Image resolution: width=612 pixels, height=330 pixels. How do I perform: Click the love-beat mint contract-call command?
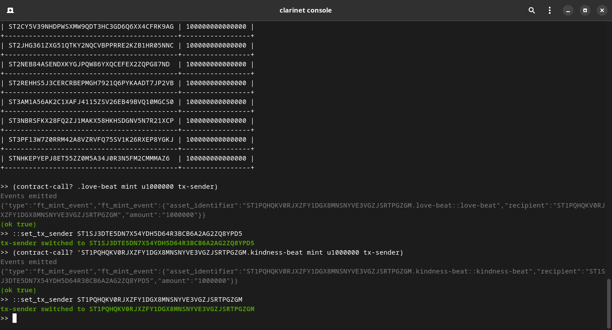pyautogui.click(x=115, y=187)
